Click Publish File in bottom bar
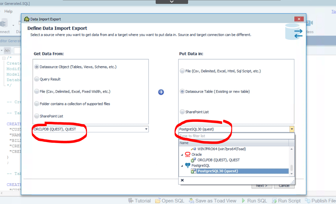Screen dimensions: 336x204 pos(320,201)
